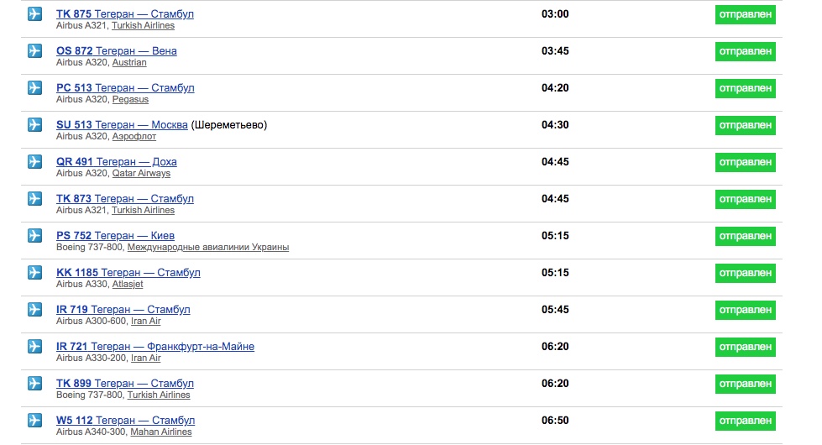Click отправлен status for the 03:00 flight
This screenshot has height=445, width=822.
[x=745, y=14]
